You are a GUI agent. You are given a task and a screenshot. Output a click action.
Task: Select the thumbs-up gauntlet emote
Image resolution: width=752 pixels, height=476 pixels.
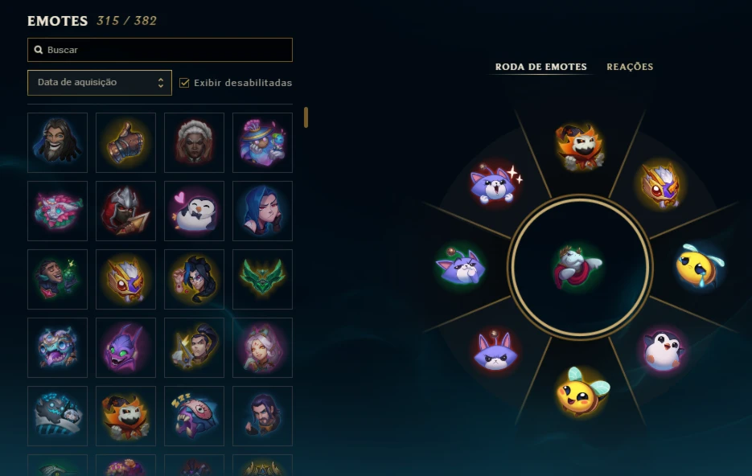pos(125,143)
